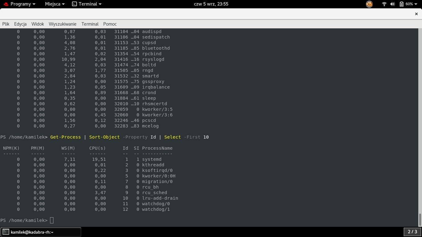Screen dimensions: 422x237
Task: Open the Pomoc menu
Action: 110,24
